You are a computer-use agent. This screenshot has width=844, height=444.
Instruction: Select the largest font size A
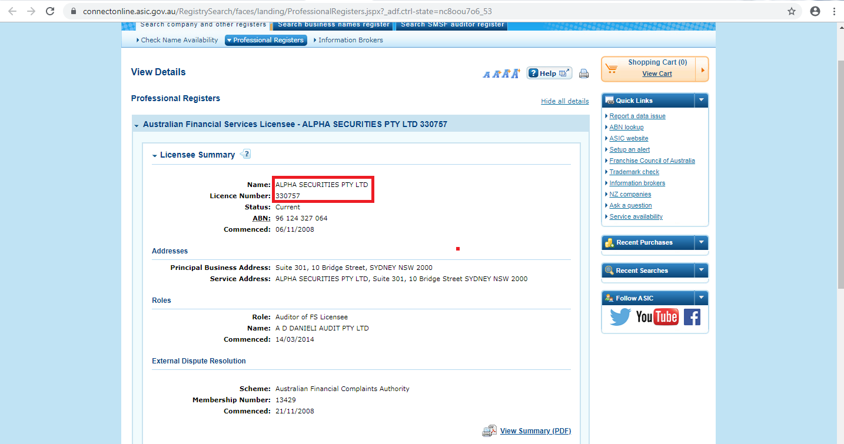click(x=516, y=74)
